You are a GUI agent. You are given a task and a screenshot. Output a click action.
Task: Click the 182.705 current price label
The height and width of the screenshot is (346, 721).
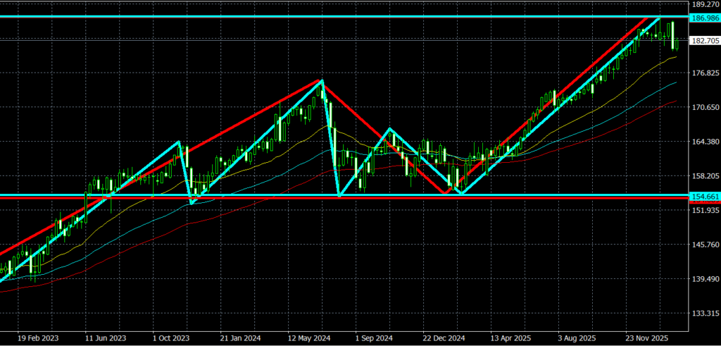704,41
